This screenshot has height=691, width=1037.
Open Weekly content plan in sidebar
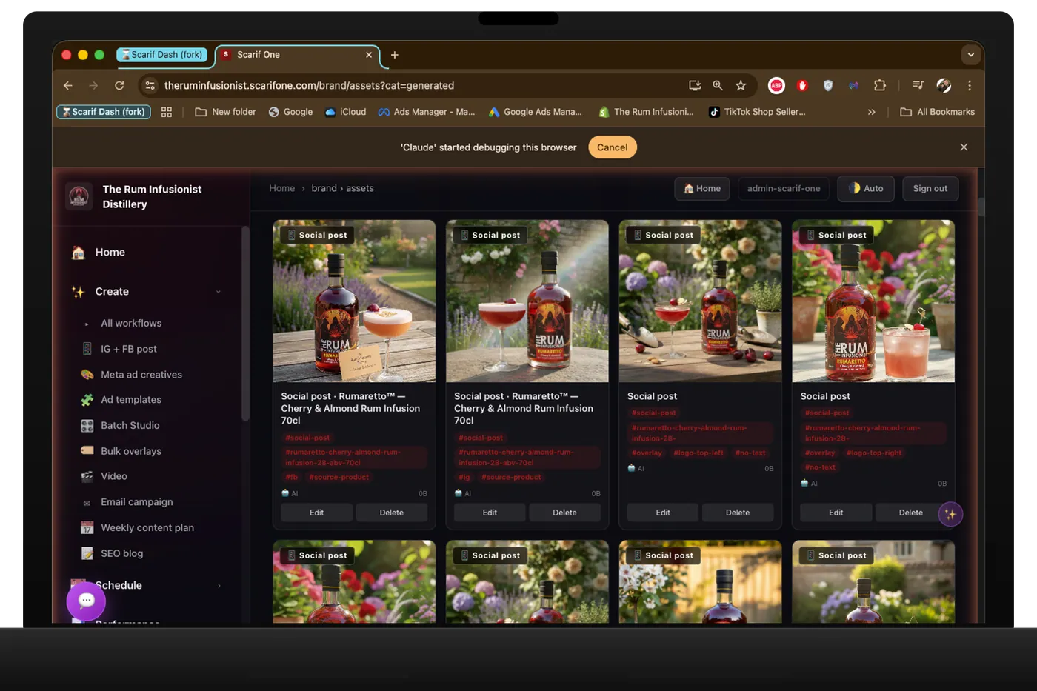(147, 528)
